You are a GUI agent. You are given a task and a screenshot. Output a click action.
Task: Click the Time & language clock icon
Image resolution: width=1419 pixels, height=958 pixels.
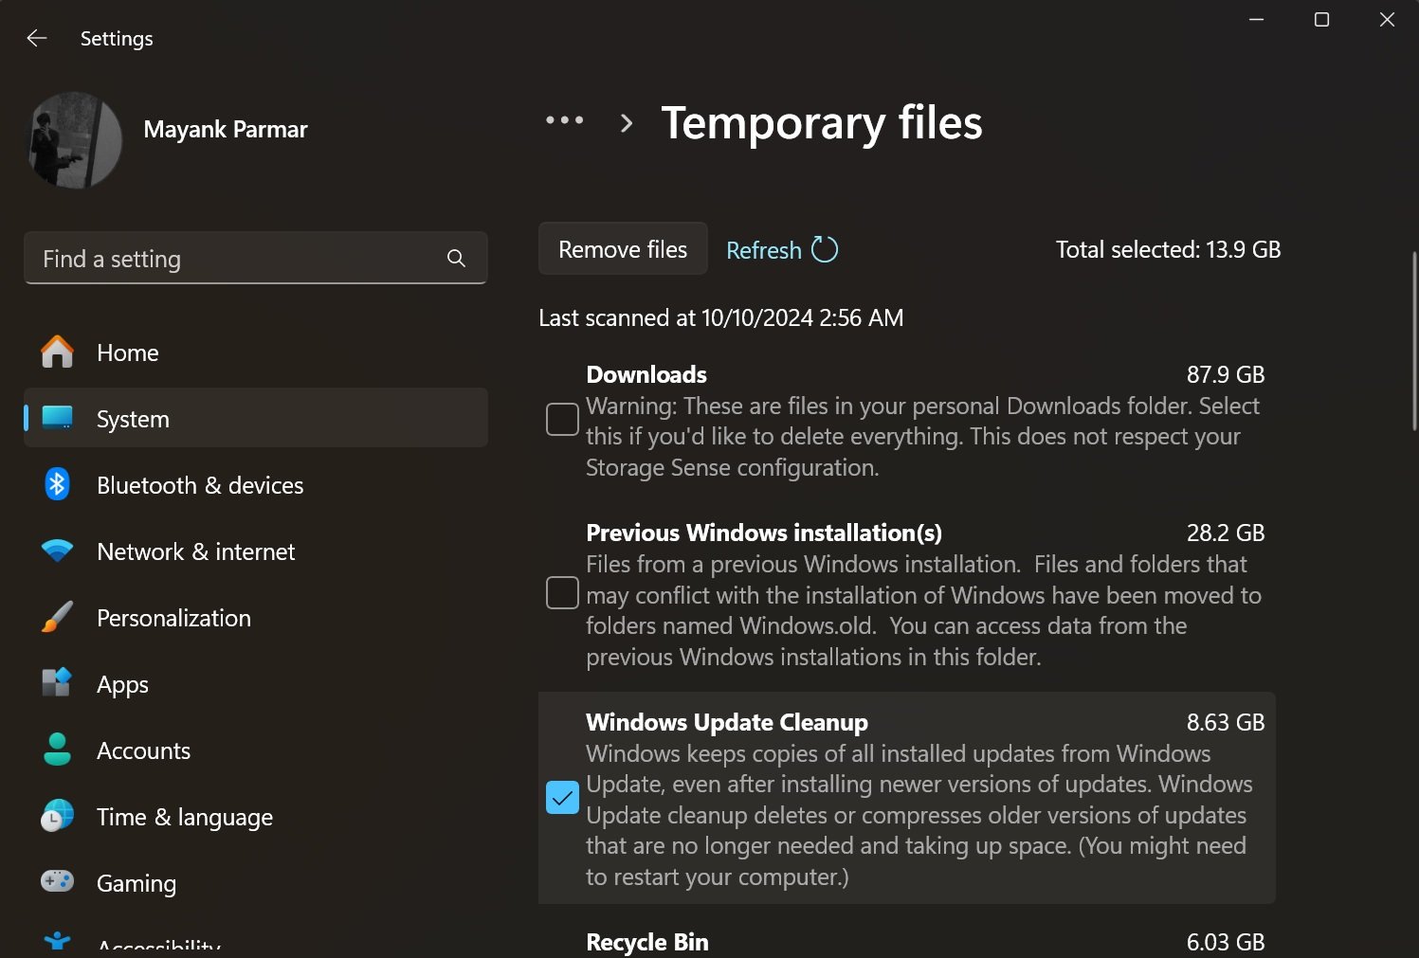(57, 816)
